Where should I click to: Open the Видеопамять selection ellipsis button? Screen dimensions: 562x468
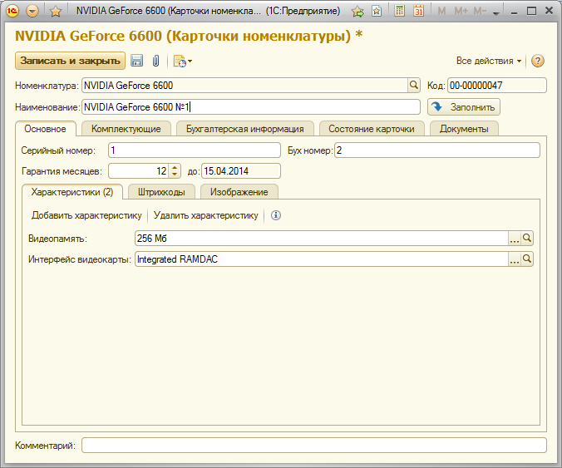[515, 239]
